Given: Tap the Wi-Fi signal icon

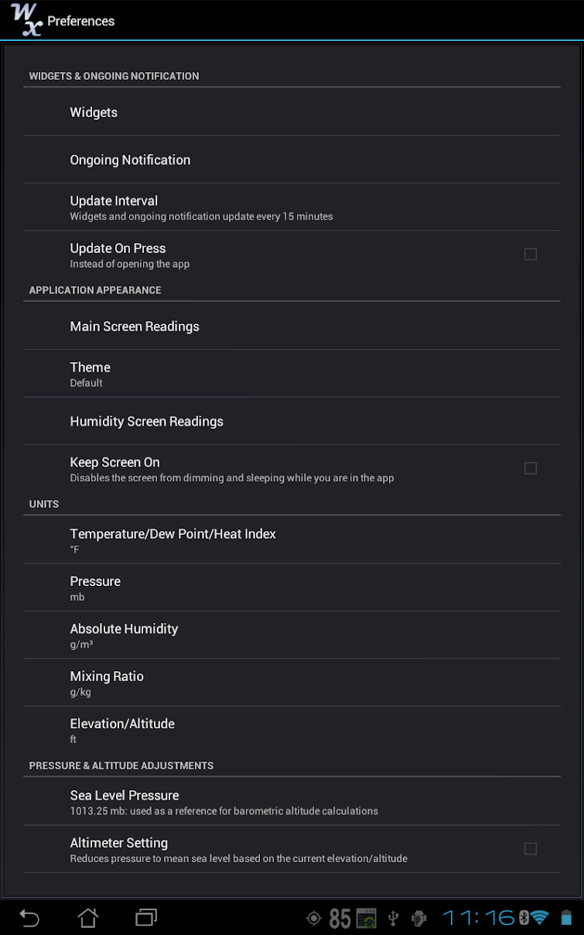Looking at the screenshot, I should point(539,918).
